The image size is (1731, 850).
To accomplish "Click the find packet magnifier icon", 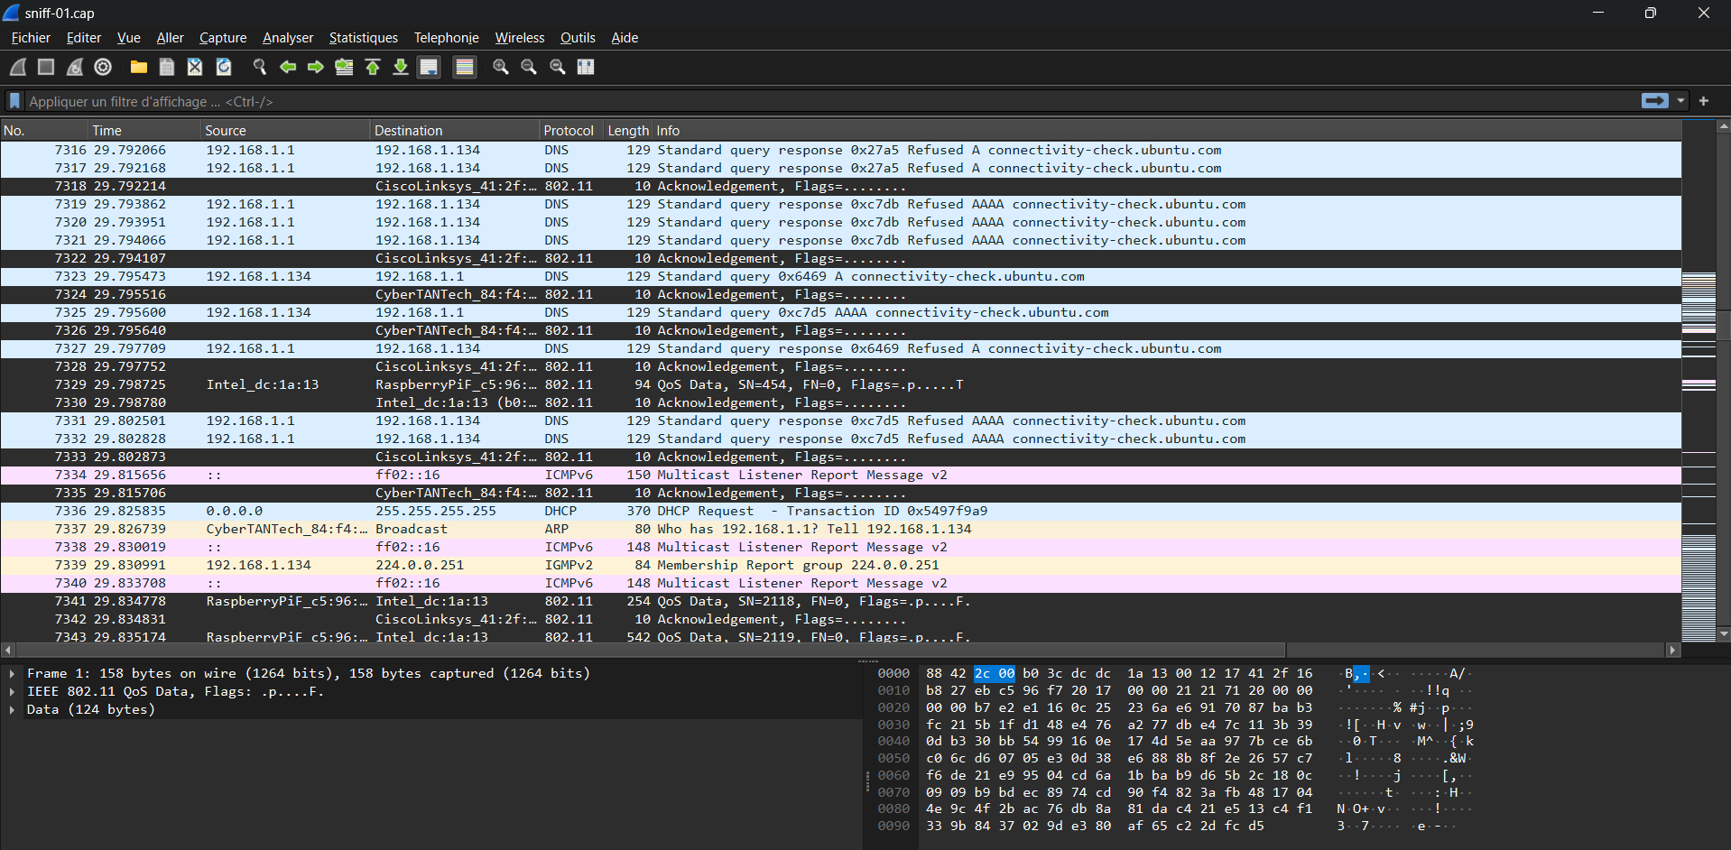I will click(260, 67).
